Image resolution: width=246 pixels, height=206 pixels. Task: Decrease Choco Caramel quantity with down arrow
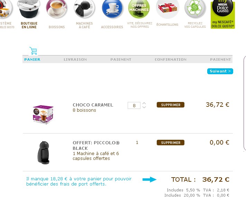point(144,107)
